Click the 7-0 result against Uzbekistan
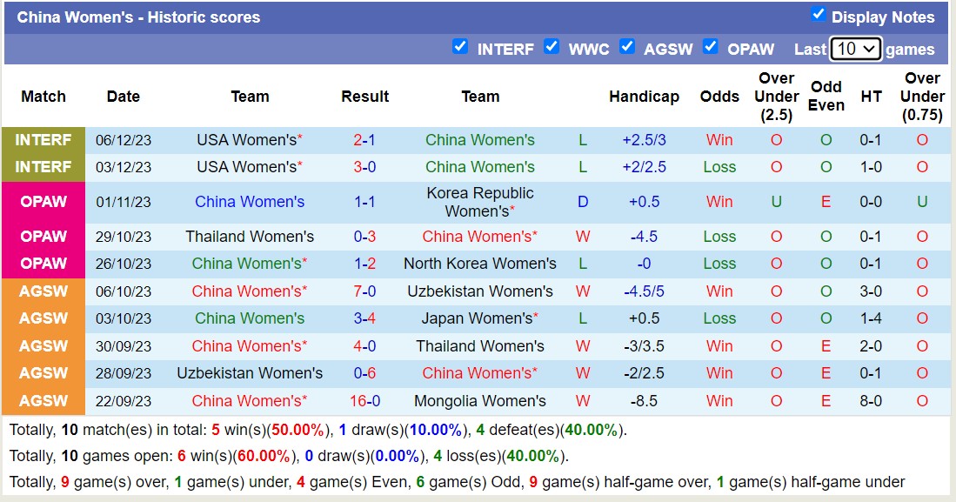 (x=364, y=291)
